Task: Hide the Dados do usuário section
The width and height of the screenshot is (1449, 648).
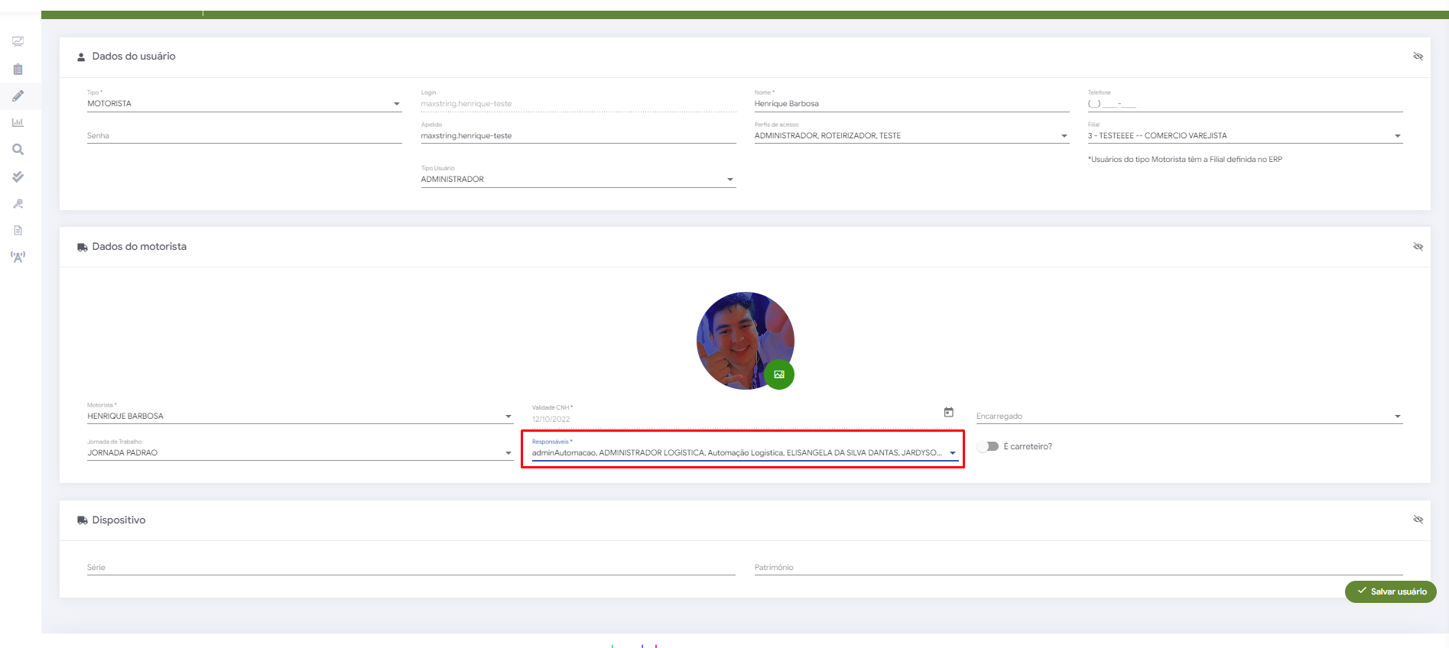Action: click(1418, 57)
